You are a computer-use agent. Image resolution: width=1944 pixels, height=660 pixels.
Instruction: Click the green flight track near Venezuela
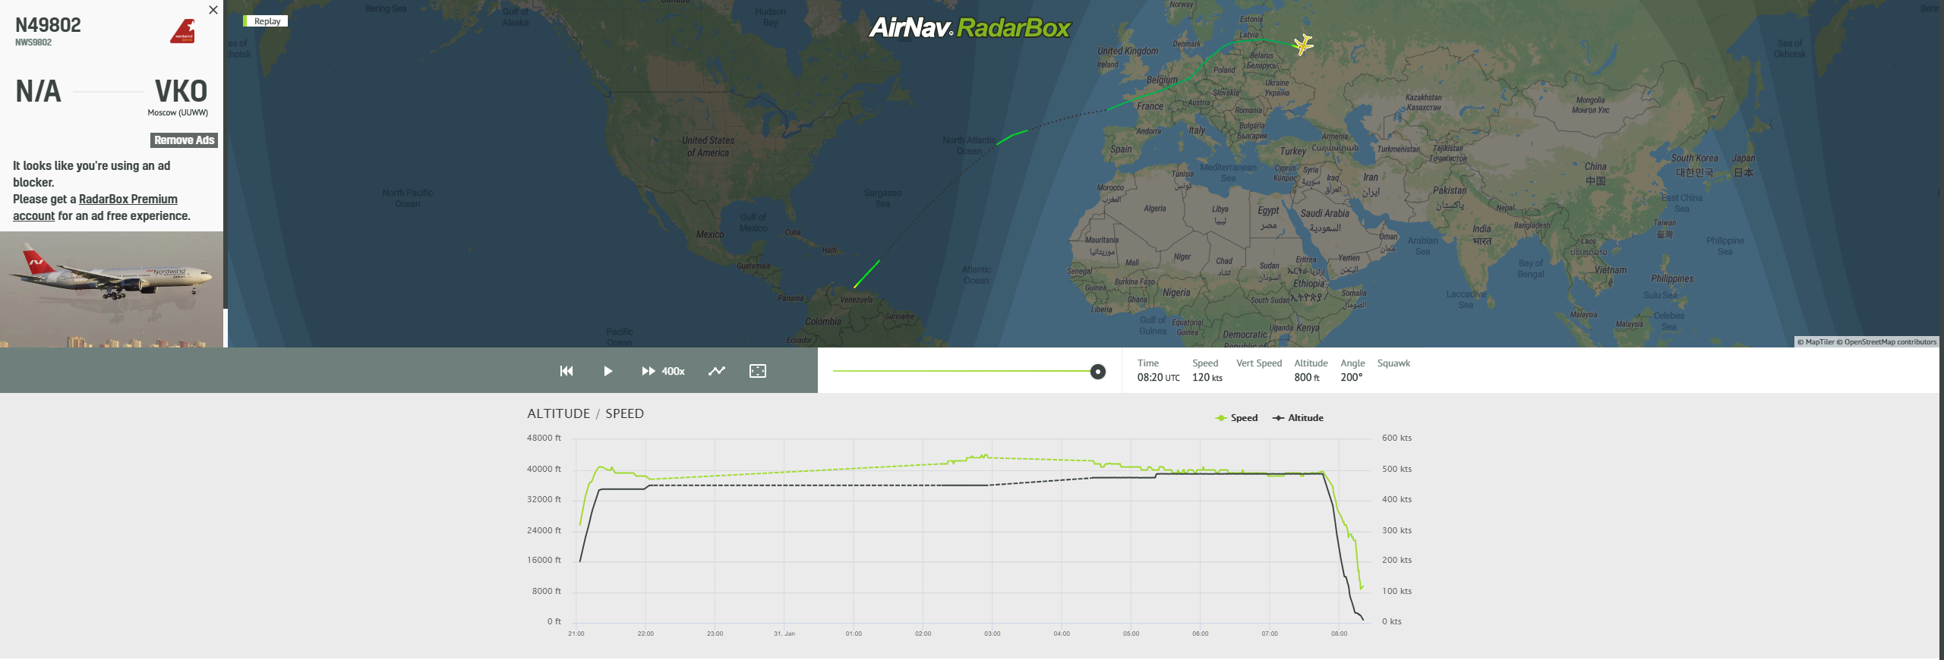[x=866, y=274]
